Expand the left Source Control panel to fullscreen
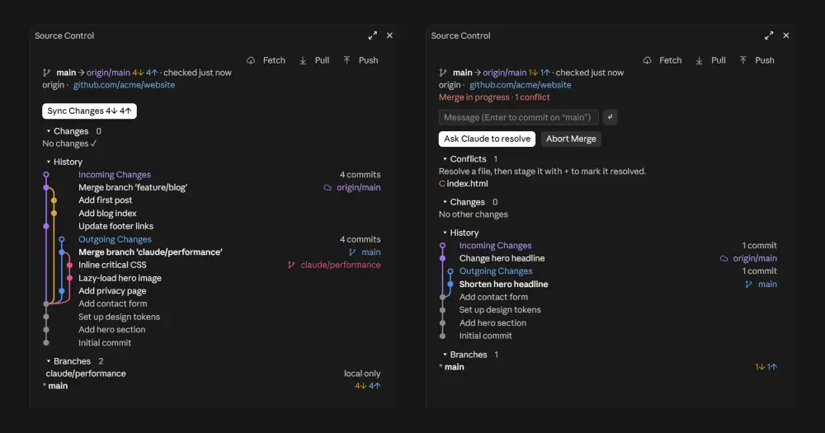 (373, 35)
